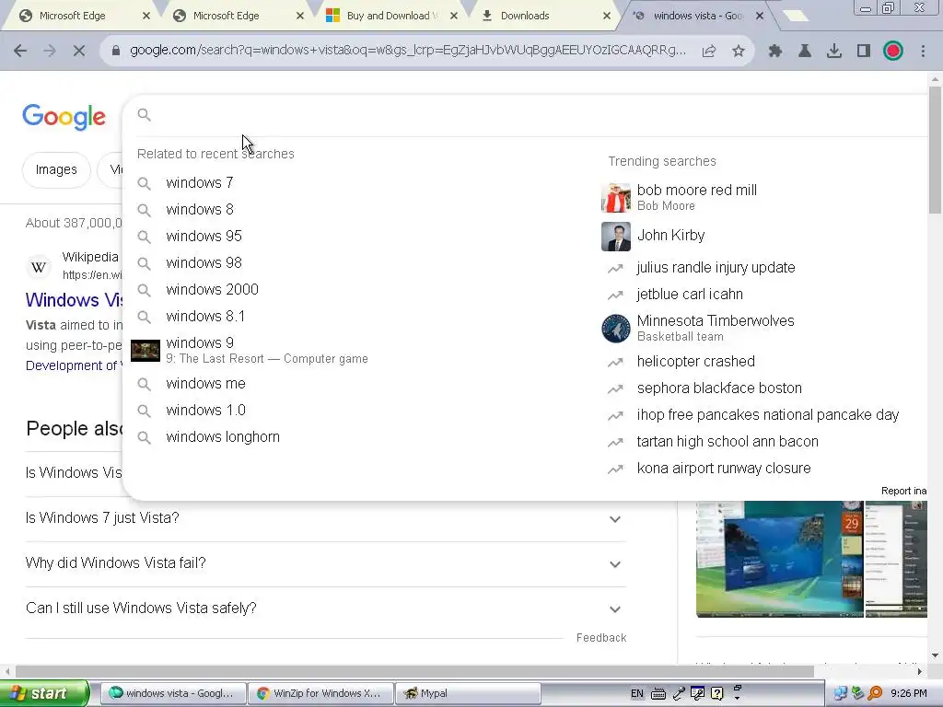Close the Downloads tab
This screenshot has height=707, width=943.
[x=608, y=17]
